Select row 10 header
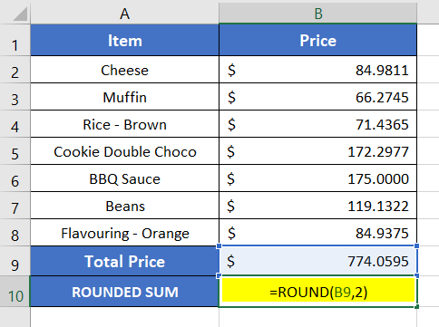The image size is (439, 327). [x=15, y=292]
